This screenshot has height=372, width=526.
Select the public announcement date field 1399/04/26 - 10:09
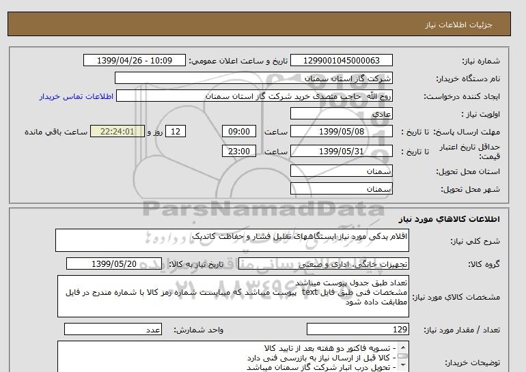134,61
